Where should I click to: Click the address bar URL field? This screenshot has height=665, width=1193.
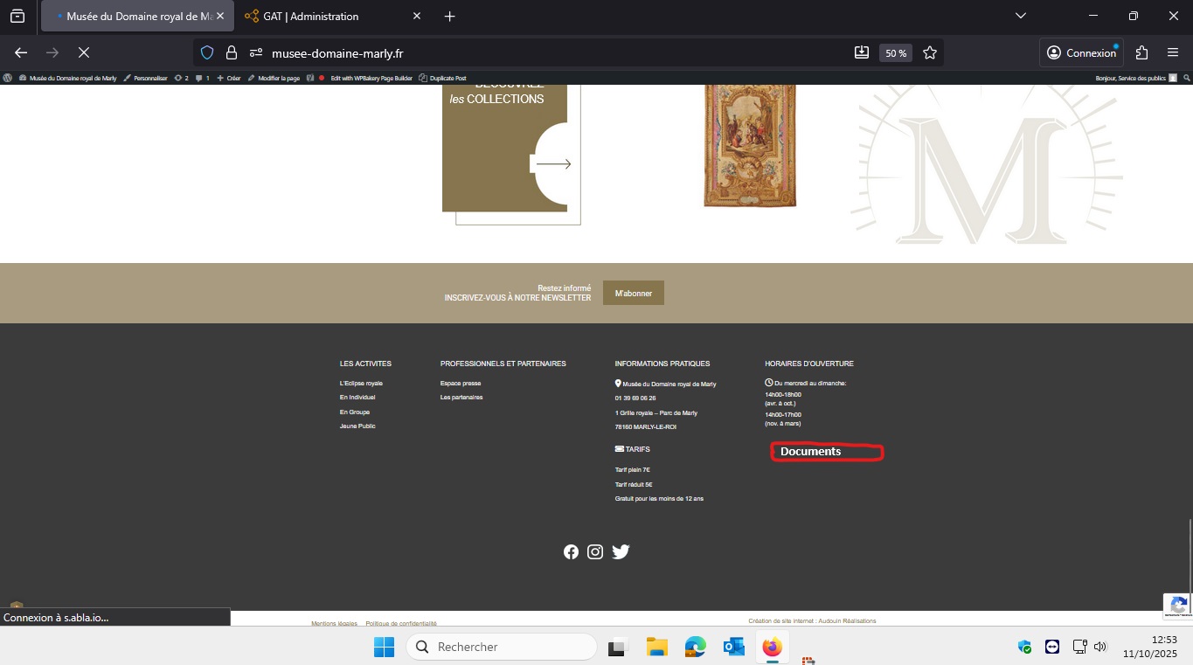tap(542, 52)
